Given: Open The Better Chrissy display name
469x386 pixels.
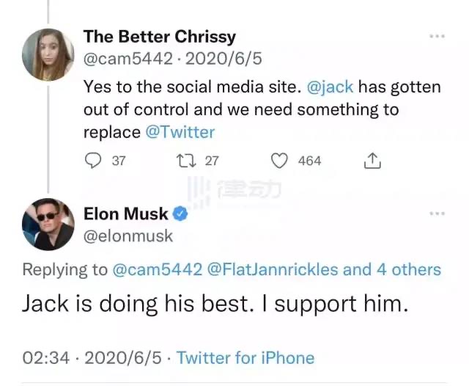Looking at the screenshot, I should tap(160, 37).
